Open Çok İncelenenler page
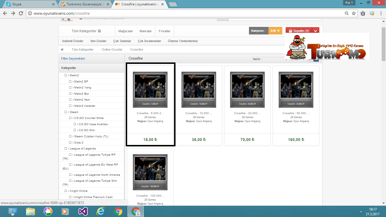This screenshot has height=217, width=386. (149, 41)
